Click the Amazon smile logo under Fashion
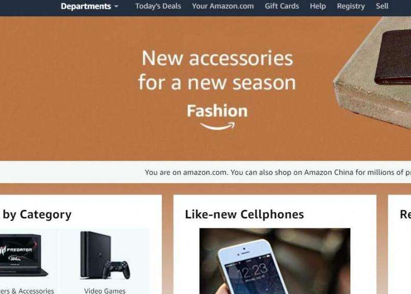This screenshot has height=294, width=411. coord(217,126)
